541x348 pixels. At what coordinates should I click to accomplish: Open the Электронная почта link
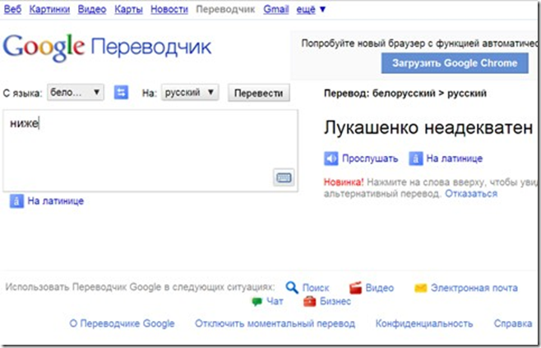[474, 288]
